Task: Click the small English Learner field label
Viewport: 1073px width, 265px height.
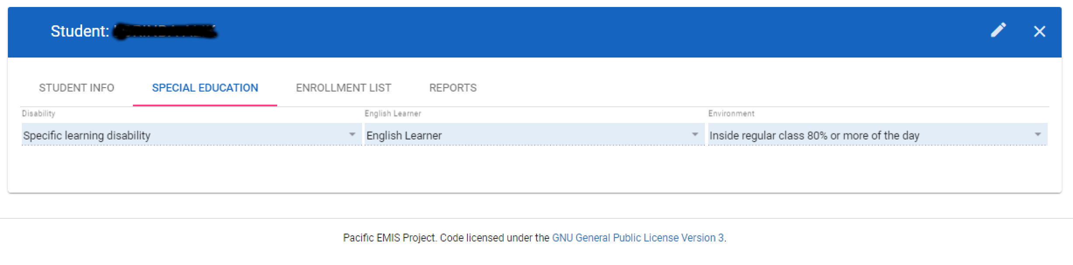Action: click(393, 114)
